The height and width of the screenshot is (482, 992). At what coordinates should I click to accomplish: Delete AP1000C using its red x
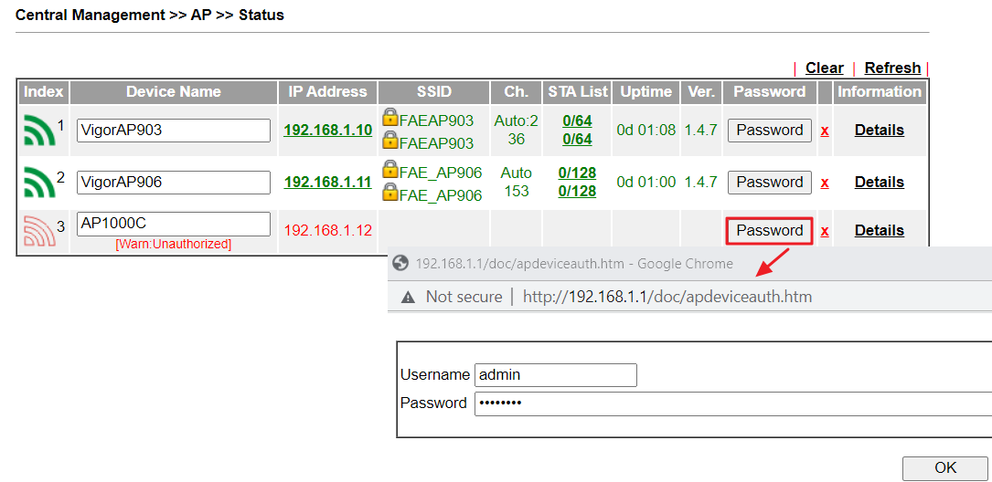[825, 231]
